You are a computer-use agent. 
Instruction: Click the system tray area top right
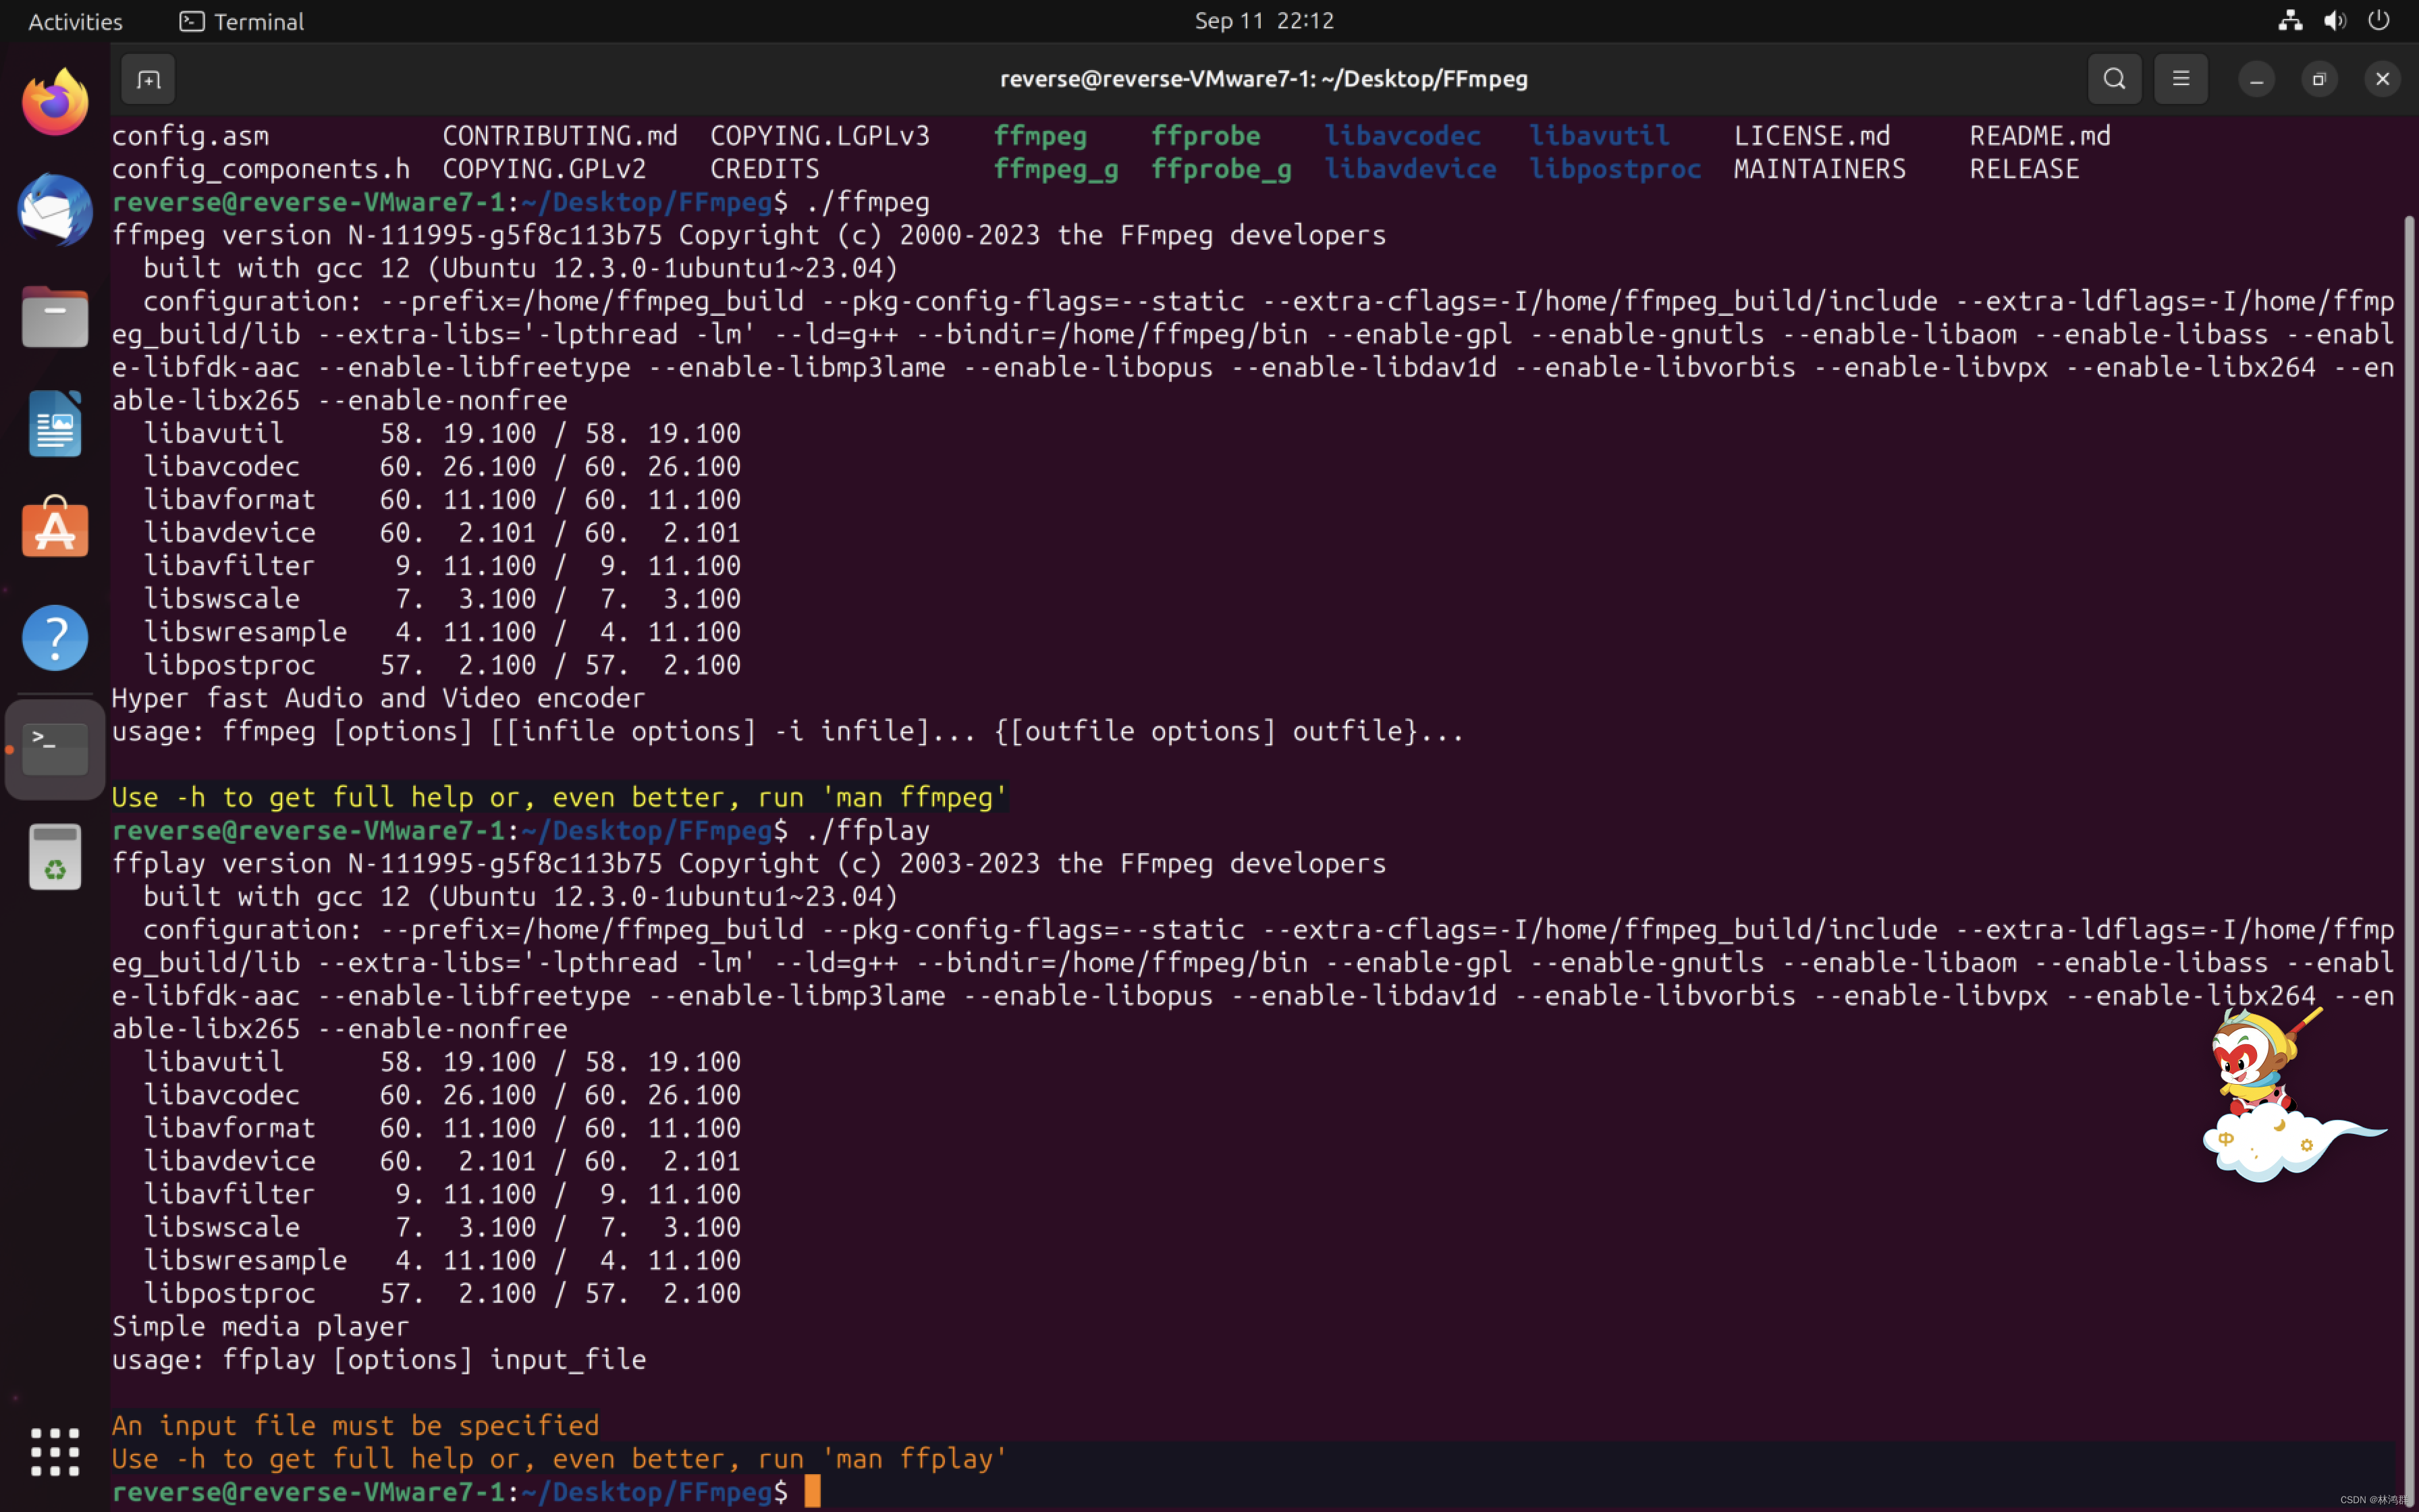(2334, 19)
